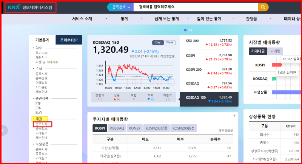Screen dimensions: 302x164
Task: Open 주가지수 link under 지수
Action: click(x=42, y=53)
